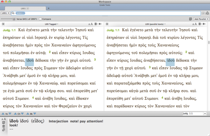Add a new tab with plus button
This screenshot has width=210, height=136.
point(49,8)
